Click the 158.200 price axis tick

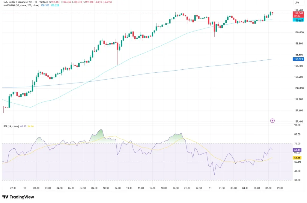point(299,77)
